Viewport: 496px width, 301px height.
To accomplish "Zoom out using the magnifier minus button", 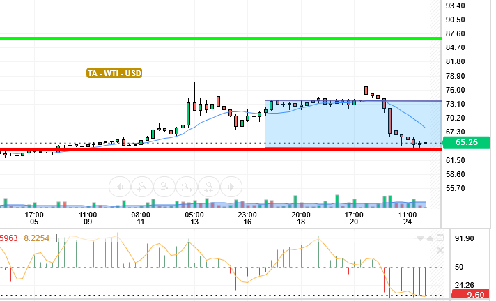I will click(x=164, y=187).
